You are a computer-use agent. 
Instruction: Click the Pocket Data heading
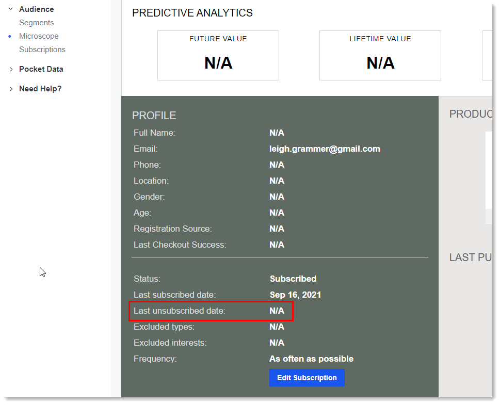pos(41,69)
